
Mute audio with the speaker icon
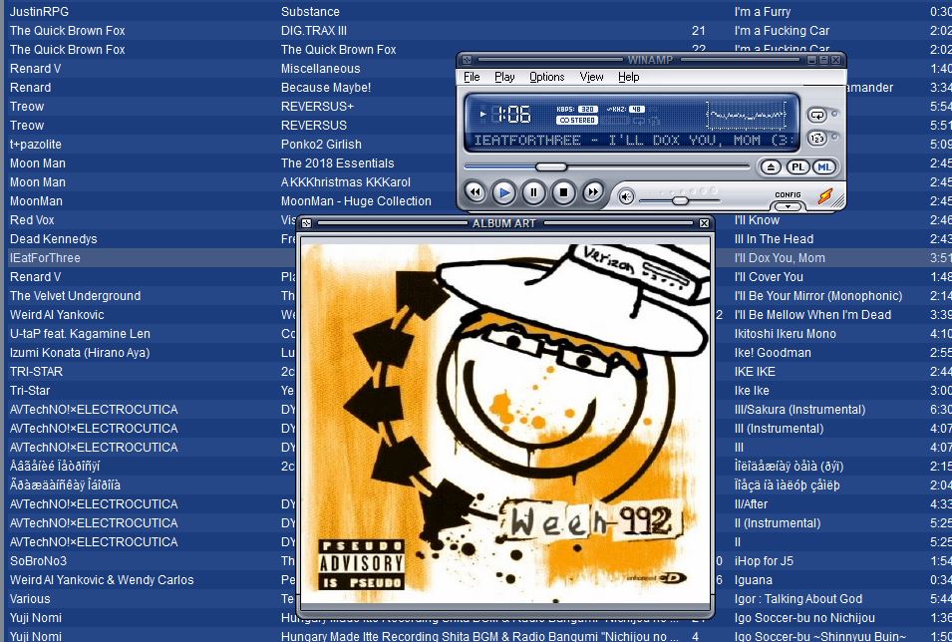coord(626,196)
